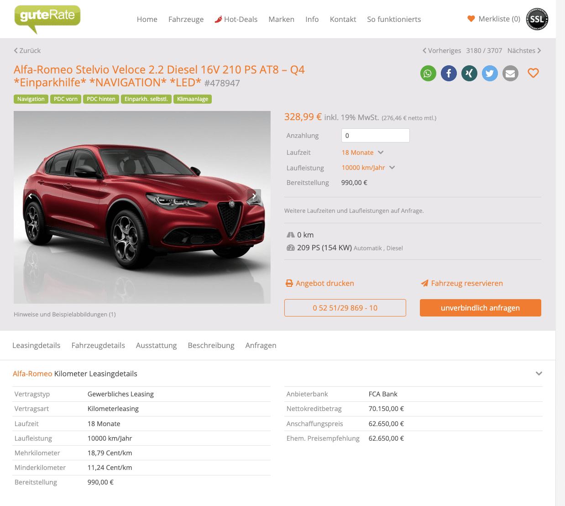Screen dimensions: 565x506
Task: Open the Laufleistung 10000 km/Jahr dropdown
Action: (x=368, y=168)
